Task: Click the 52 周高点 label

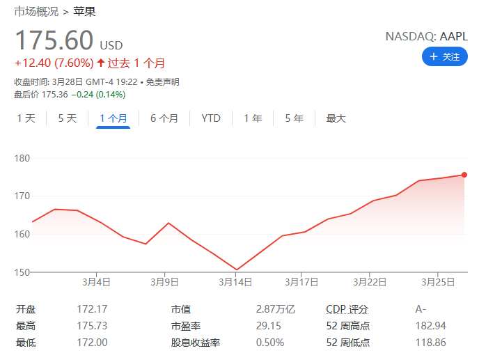Action: pyautogui.click(x=348, y=326)
